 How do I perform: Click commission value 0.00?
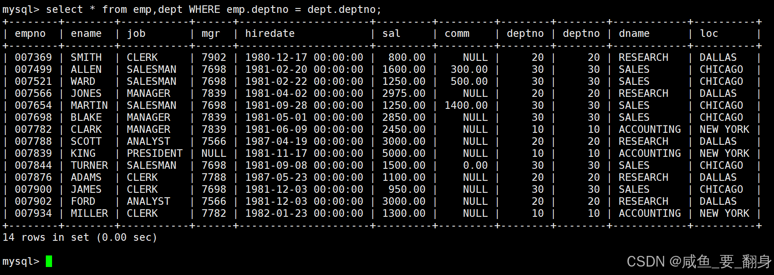point(476,165)
